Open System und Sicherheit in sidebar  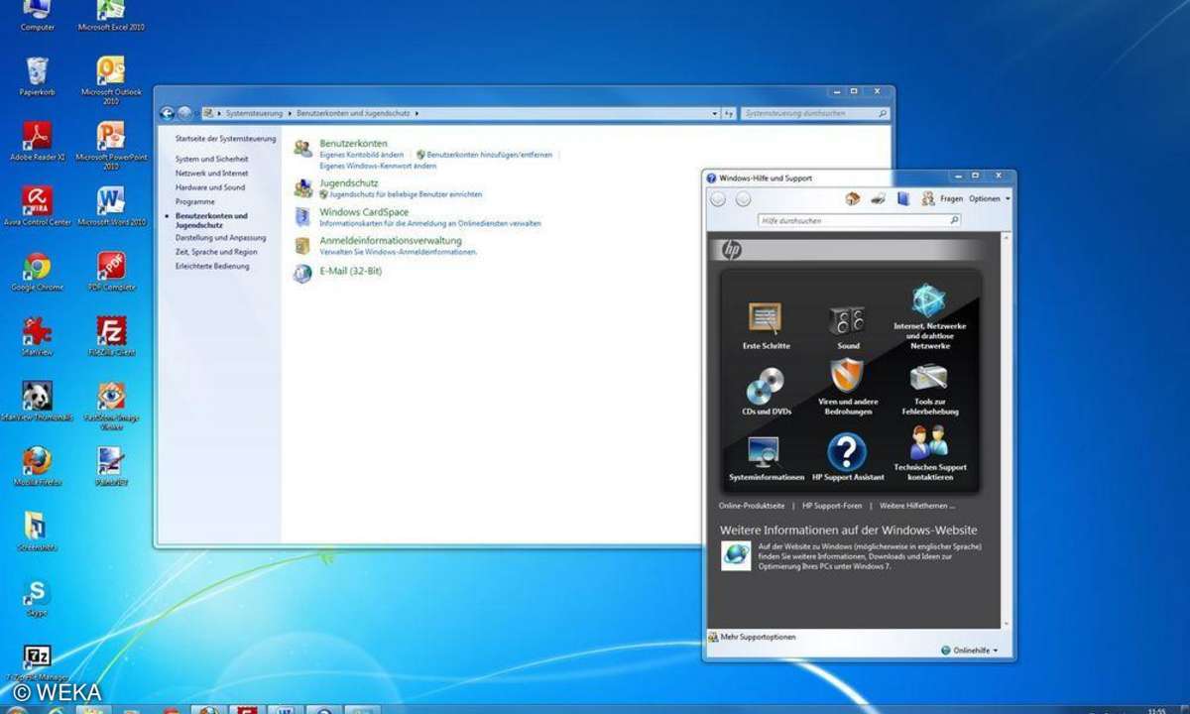tap(212, 159)
